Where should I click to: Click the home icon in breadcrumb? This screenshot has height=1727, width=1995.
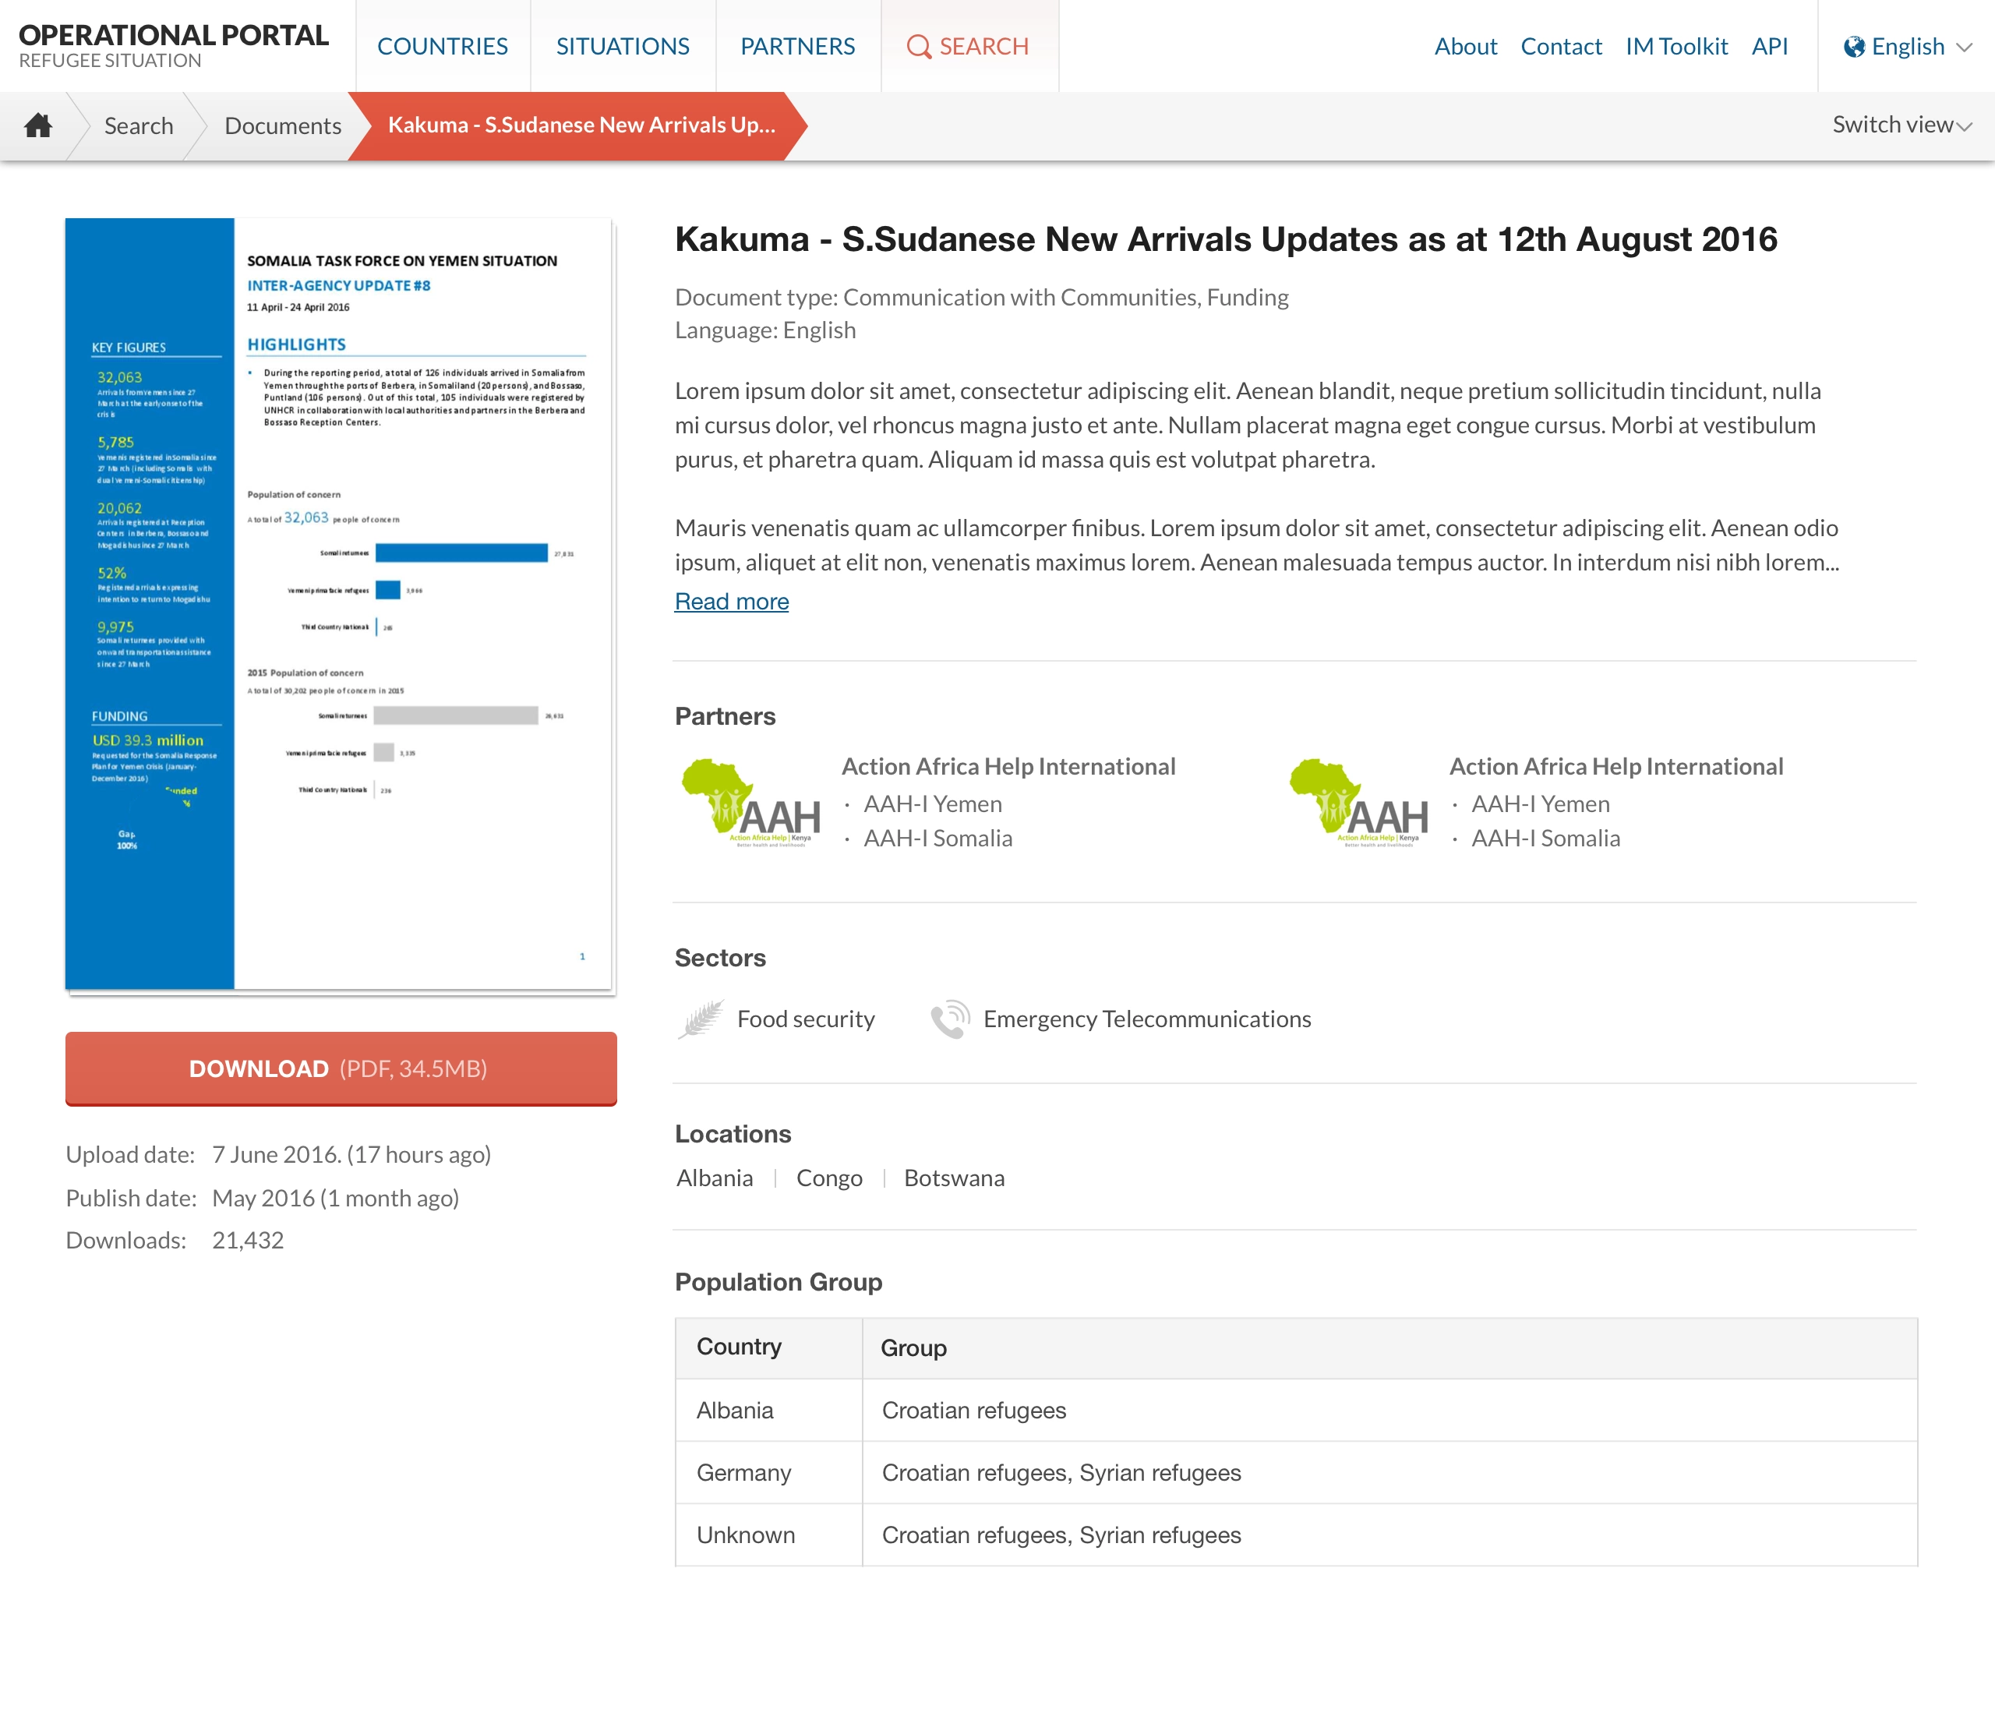pos(37,125)
